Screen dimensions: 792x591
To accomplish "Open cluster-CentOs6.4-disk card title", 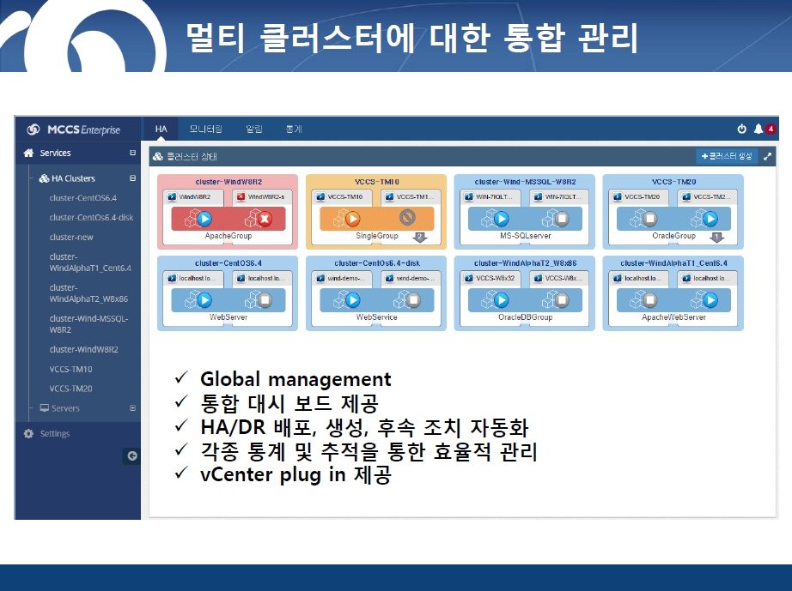I will 377,263.
